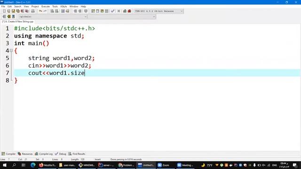Click the Undo arrow icon
Screen dimensions: 301x169
coord(40,11)
